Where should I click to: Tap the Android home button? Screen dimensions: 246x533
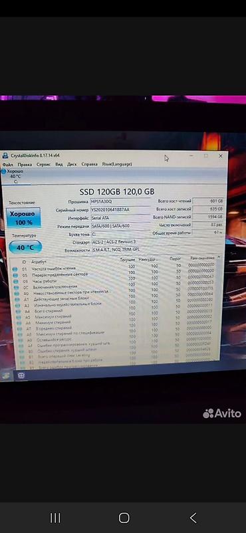tap(124, 518)
